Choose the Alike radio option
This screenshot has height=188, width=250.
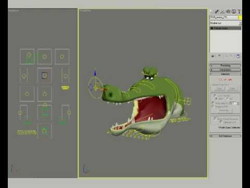point(216,99)
